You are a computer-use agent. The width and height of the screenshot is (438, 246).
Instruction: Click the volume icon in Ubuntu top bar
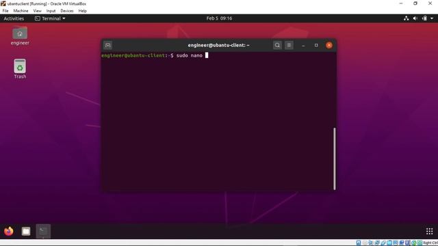[415, 18]
